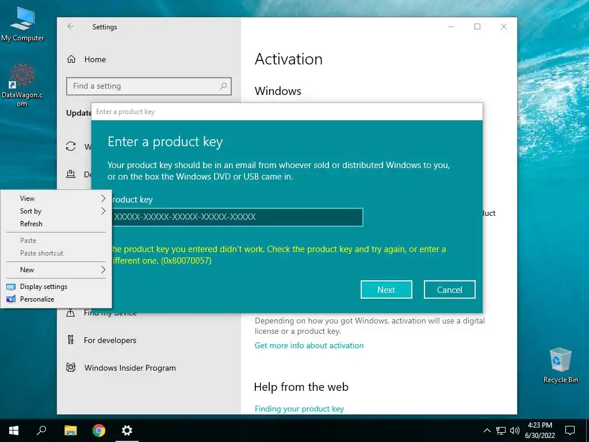Maximize the Settings window

[477, 26]
